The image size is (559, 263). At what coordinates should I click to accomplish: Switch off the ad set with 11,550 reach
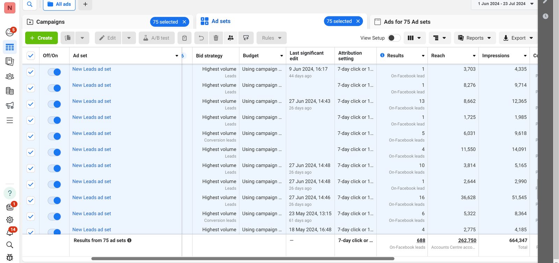[x=54, y=152]
